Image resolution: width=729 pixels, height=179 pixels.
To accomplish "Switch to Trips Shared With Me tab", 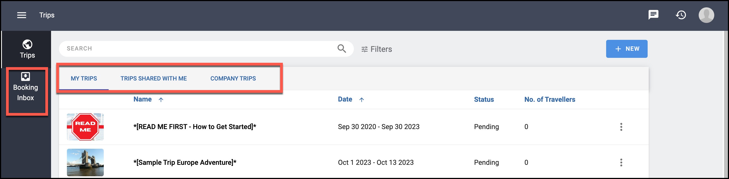I will [x=153, y=78].
